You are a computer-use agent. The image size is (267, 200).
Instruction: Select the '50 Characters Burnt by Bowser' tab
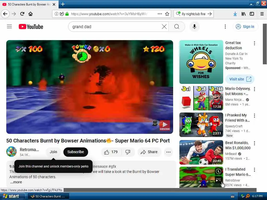coord(29,4)
